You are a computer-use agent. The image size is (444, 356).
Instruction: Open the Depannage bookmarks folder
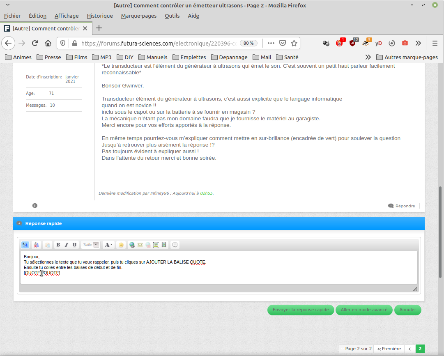(229, 57)
